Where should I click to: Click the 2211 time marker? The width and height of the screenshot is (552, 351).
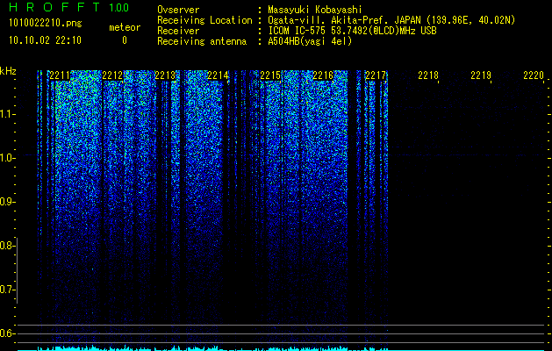click(x=60, y=75)
